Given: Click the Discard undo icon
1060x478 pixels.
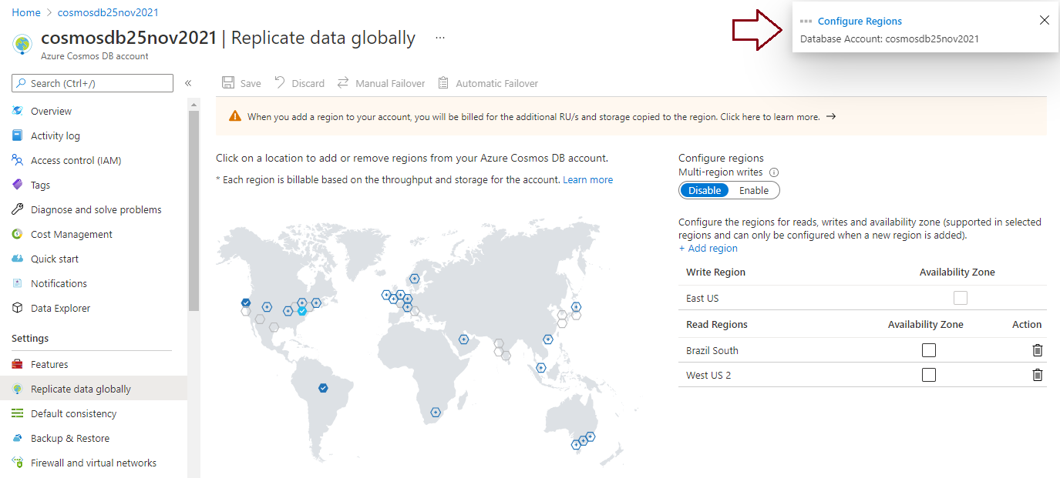Looking at the screenshot, I should click(x=280, y=83).
